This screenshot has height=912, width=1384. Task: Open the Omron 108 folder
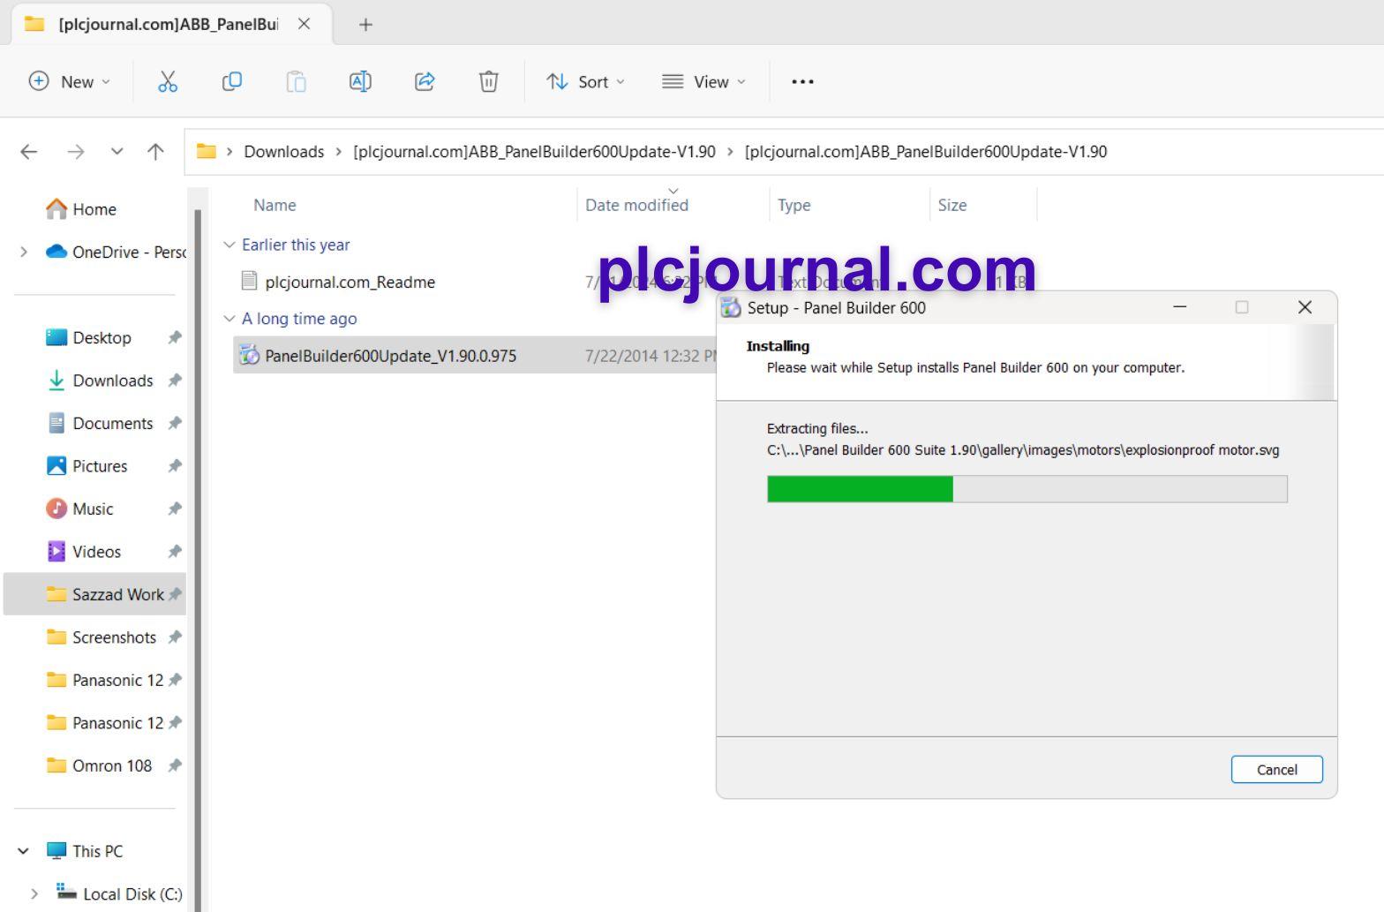coord(99,765)
